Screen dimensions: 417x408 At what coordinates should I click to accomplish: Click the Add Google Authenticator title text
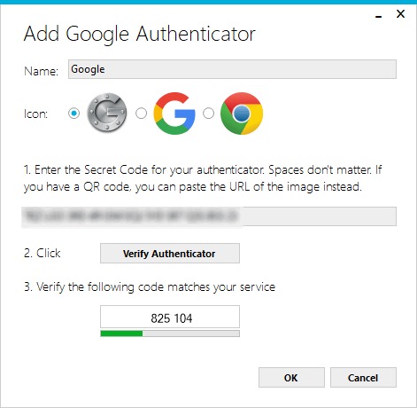(140, 34)
